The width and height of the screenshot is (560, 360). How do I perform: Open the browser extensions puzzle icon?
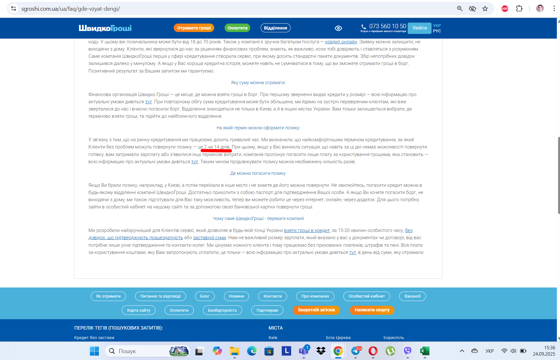519,8
